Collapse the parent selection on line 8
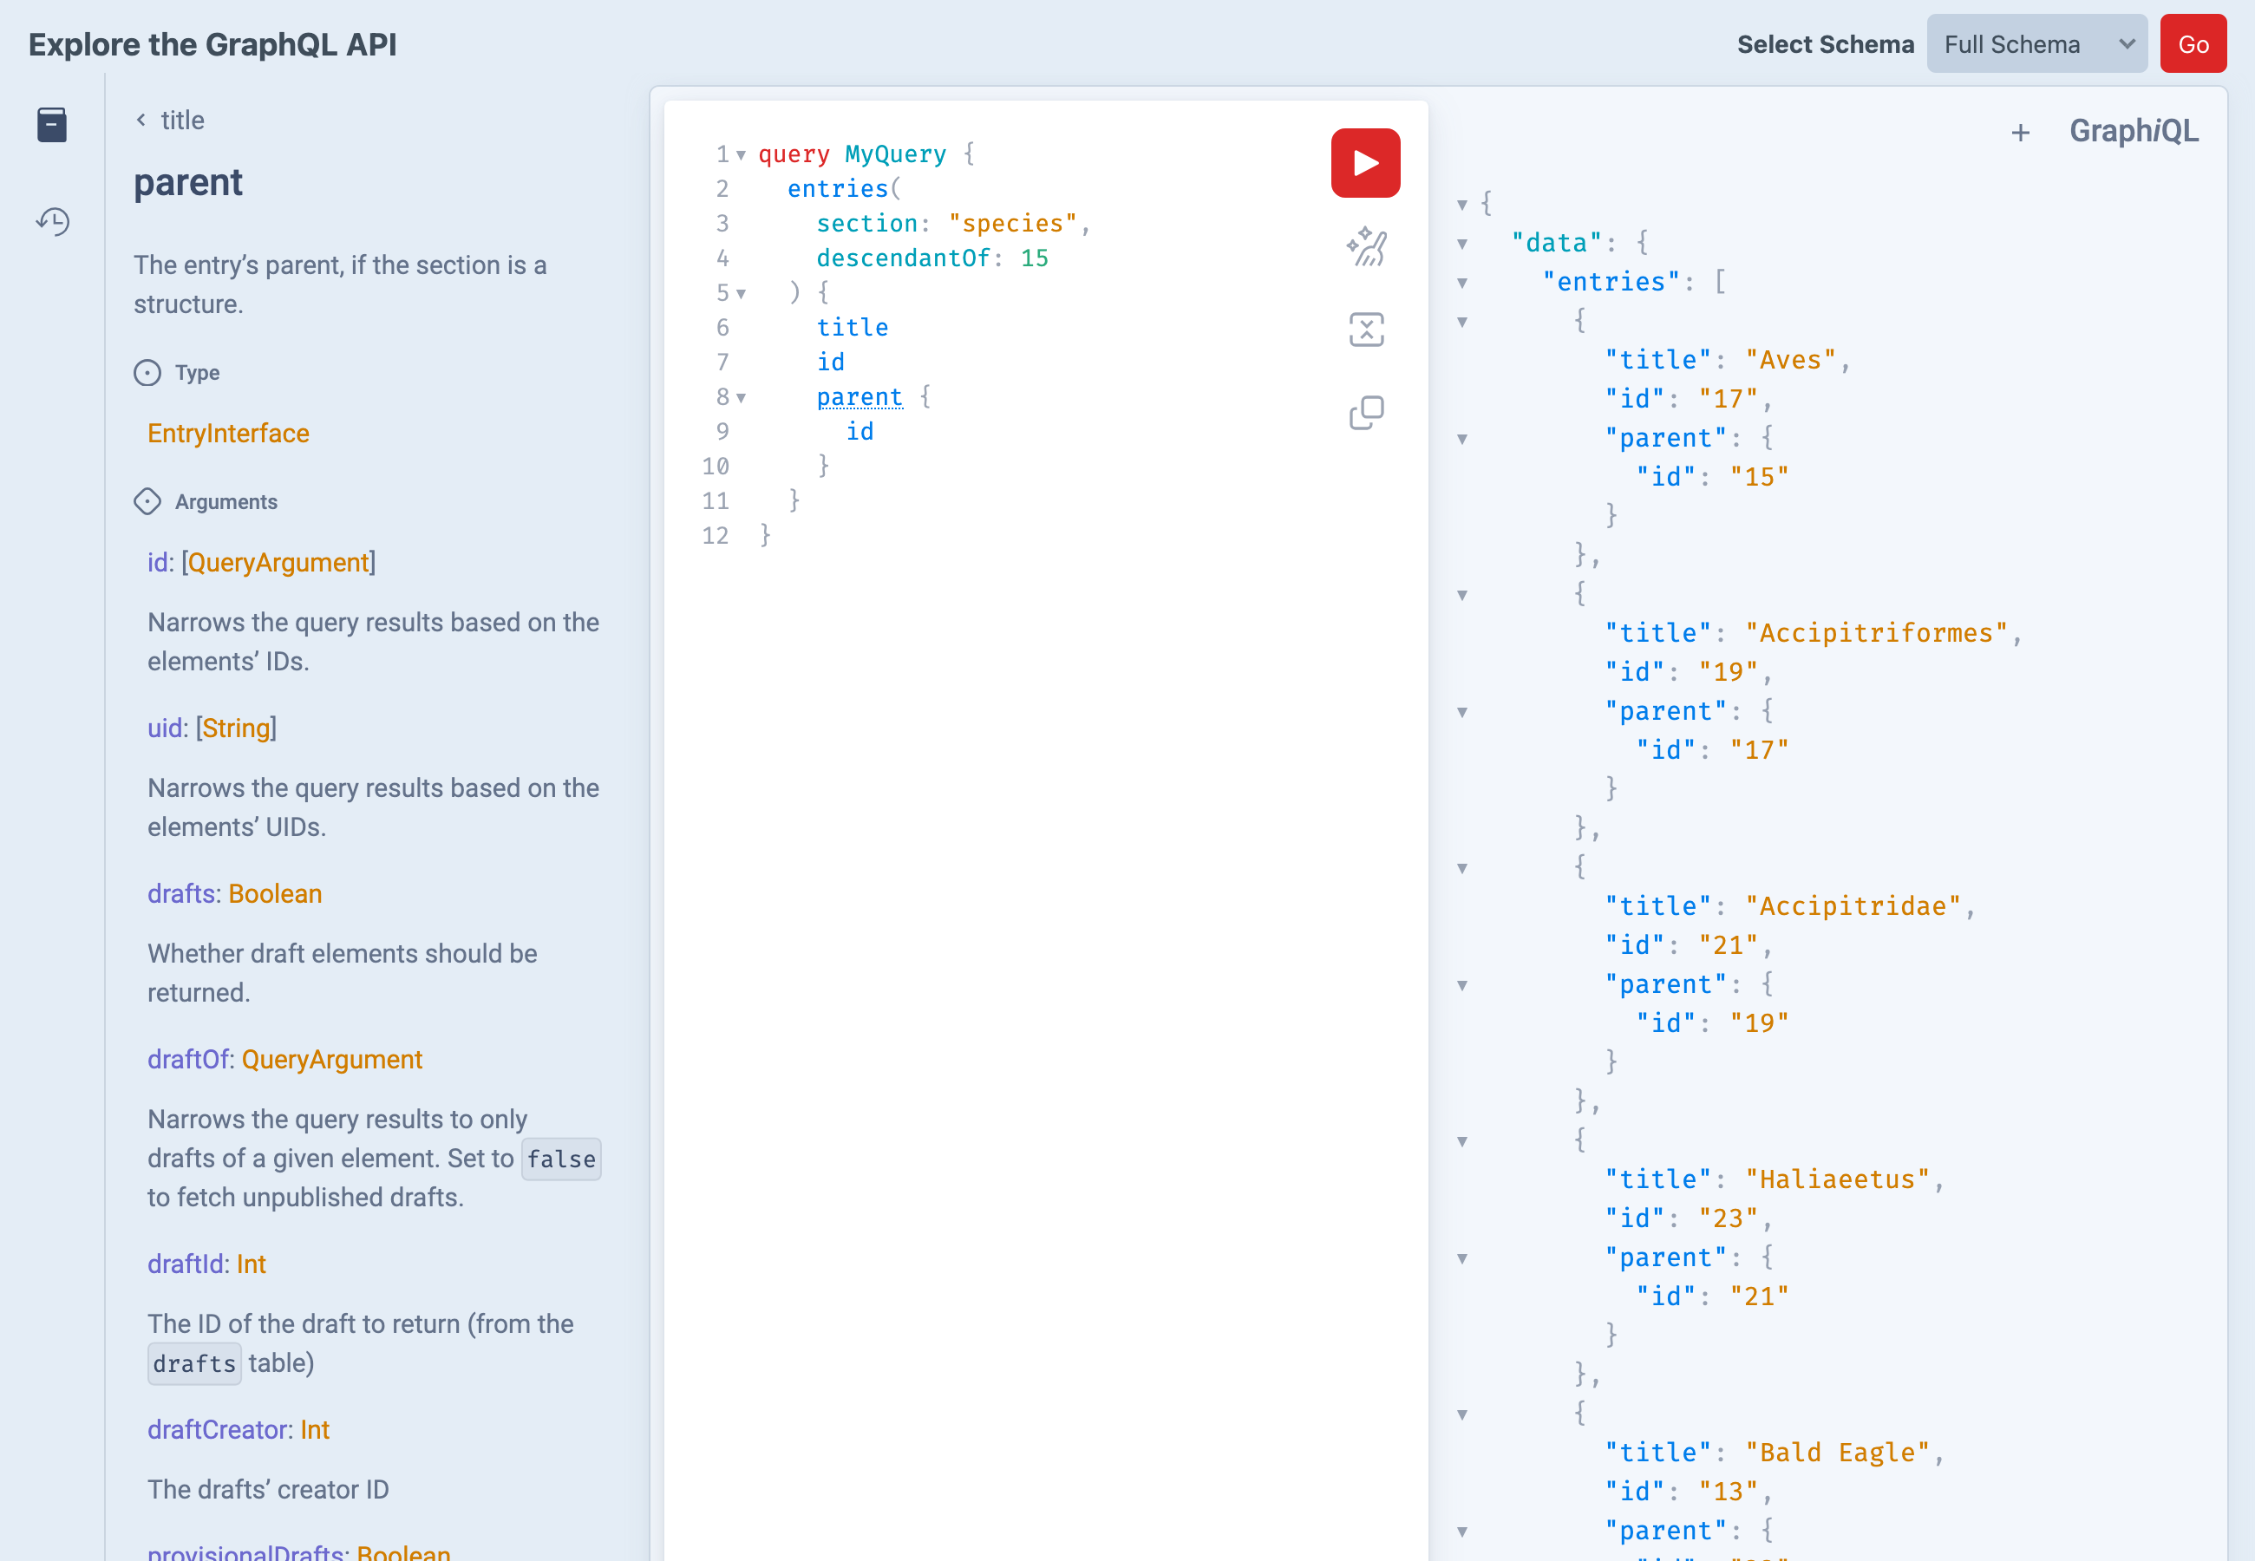 point(742,398)
